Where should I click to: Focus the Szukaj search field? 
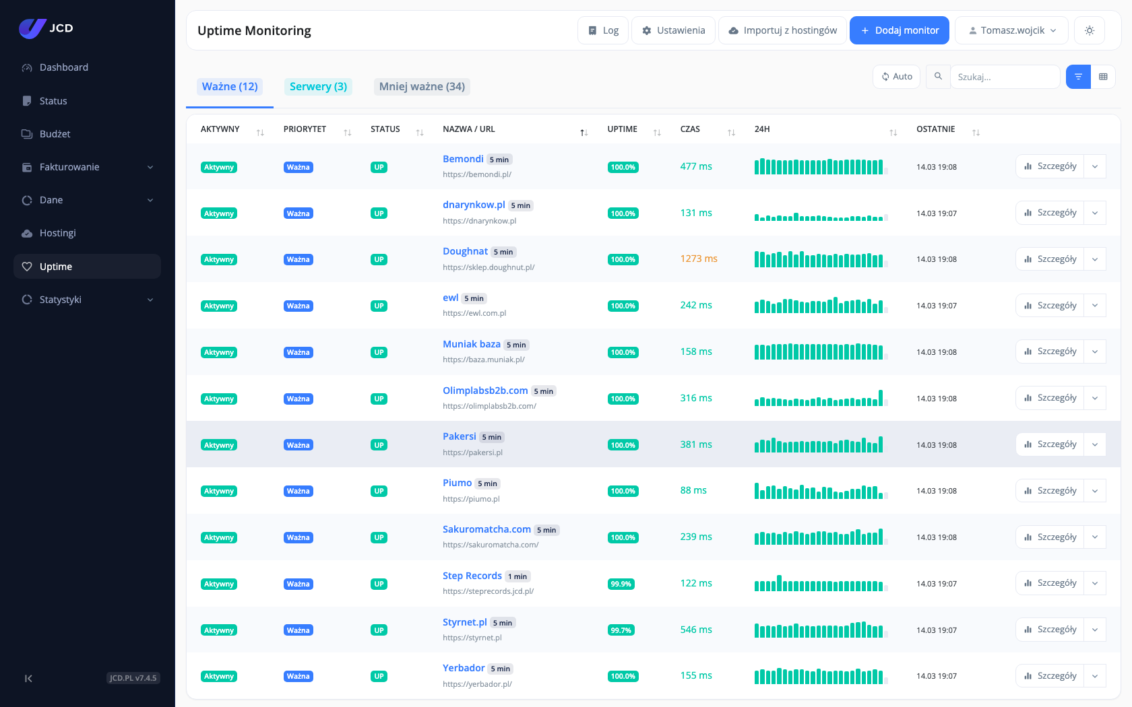1005,77
